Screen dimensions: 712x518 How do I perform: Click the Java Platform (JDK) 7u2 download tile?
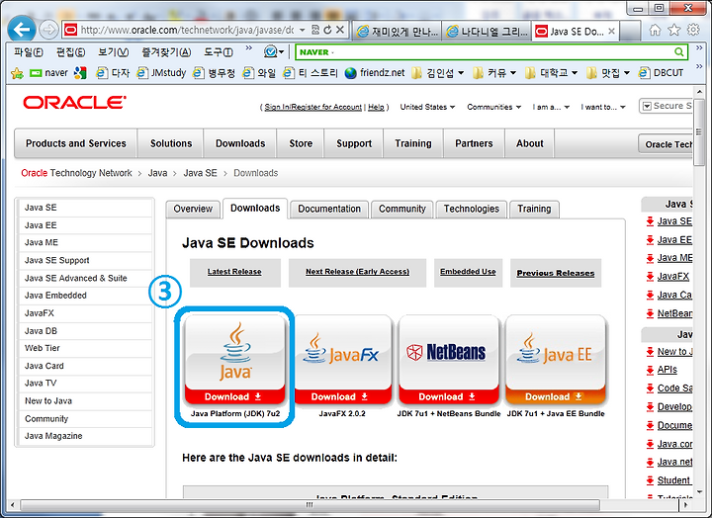coord(234,360)
